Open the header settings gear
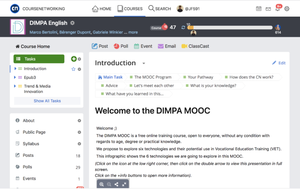This screenshot has height=189, width=300. 287,9
